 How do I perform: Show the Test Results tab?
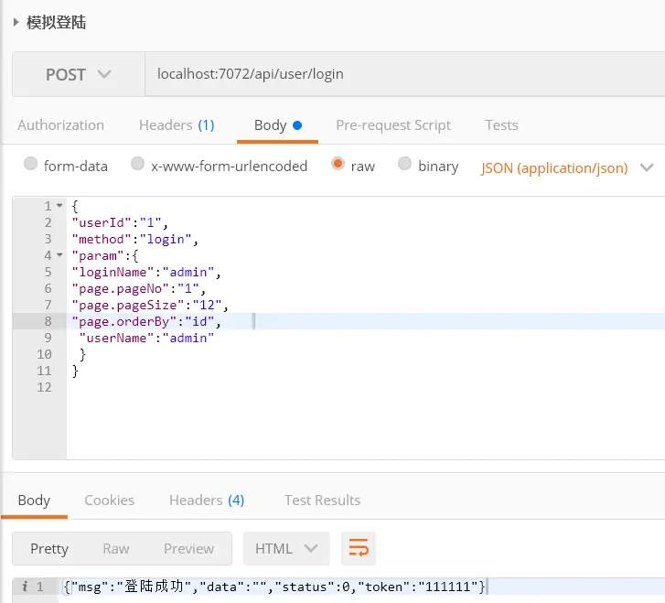(322, 501)
